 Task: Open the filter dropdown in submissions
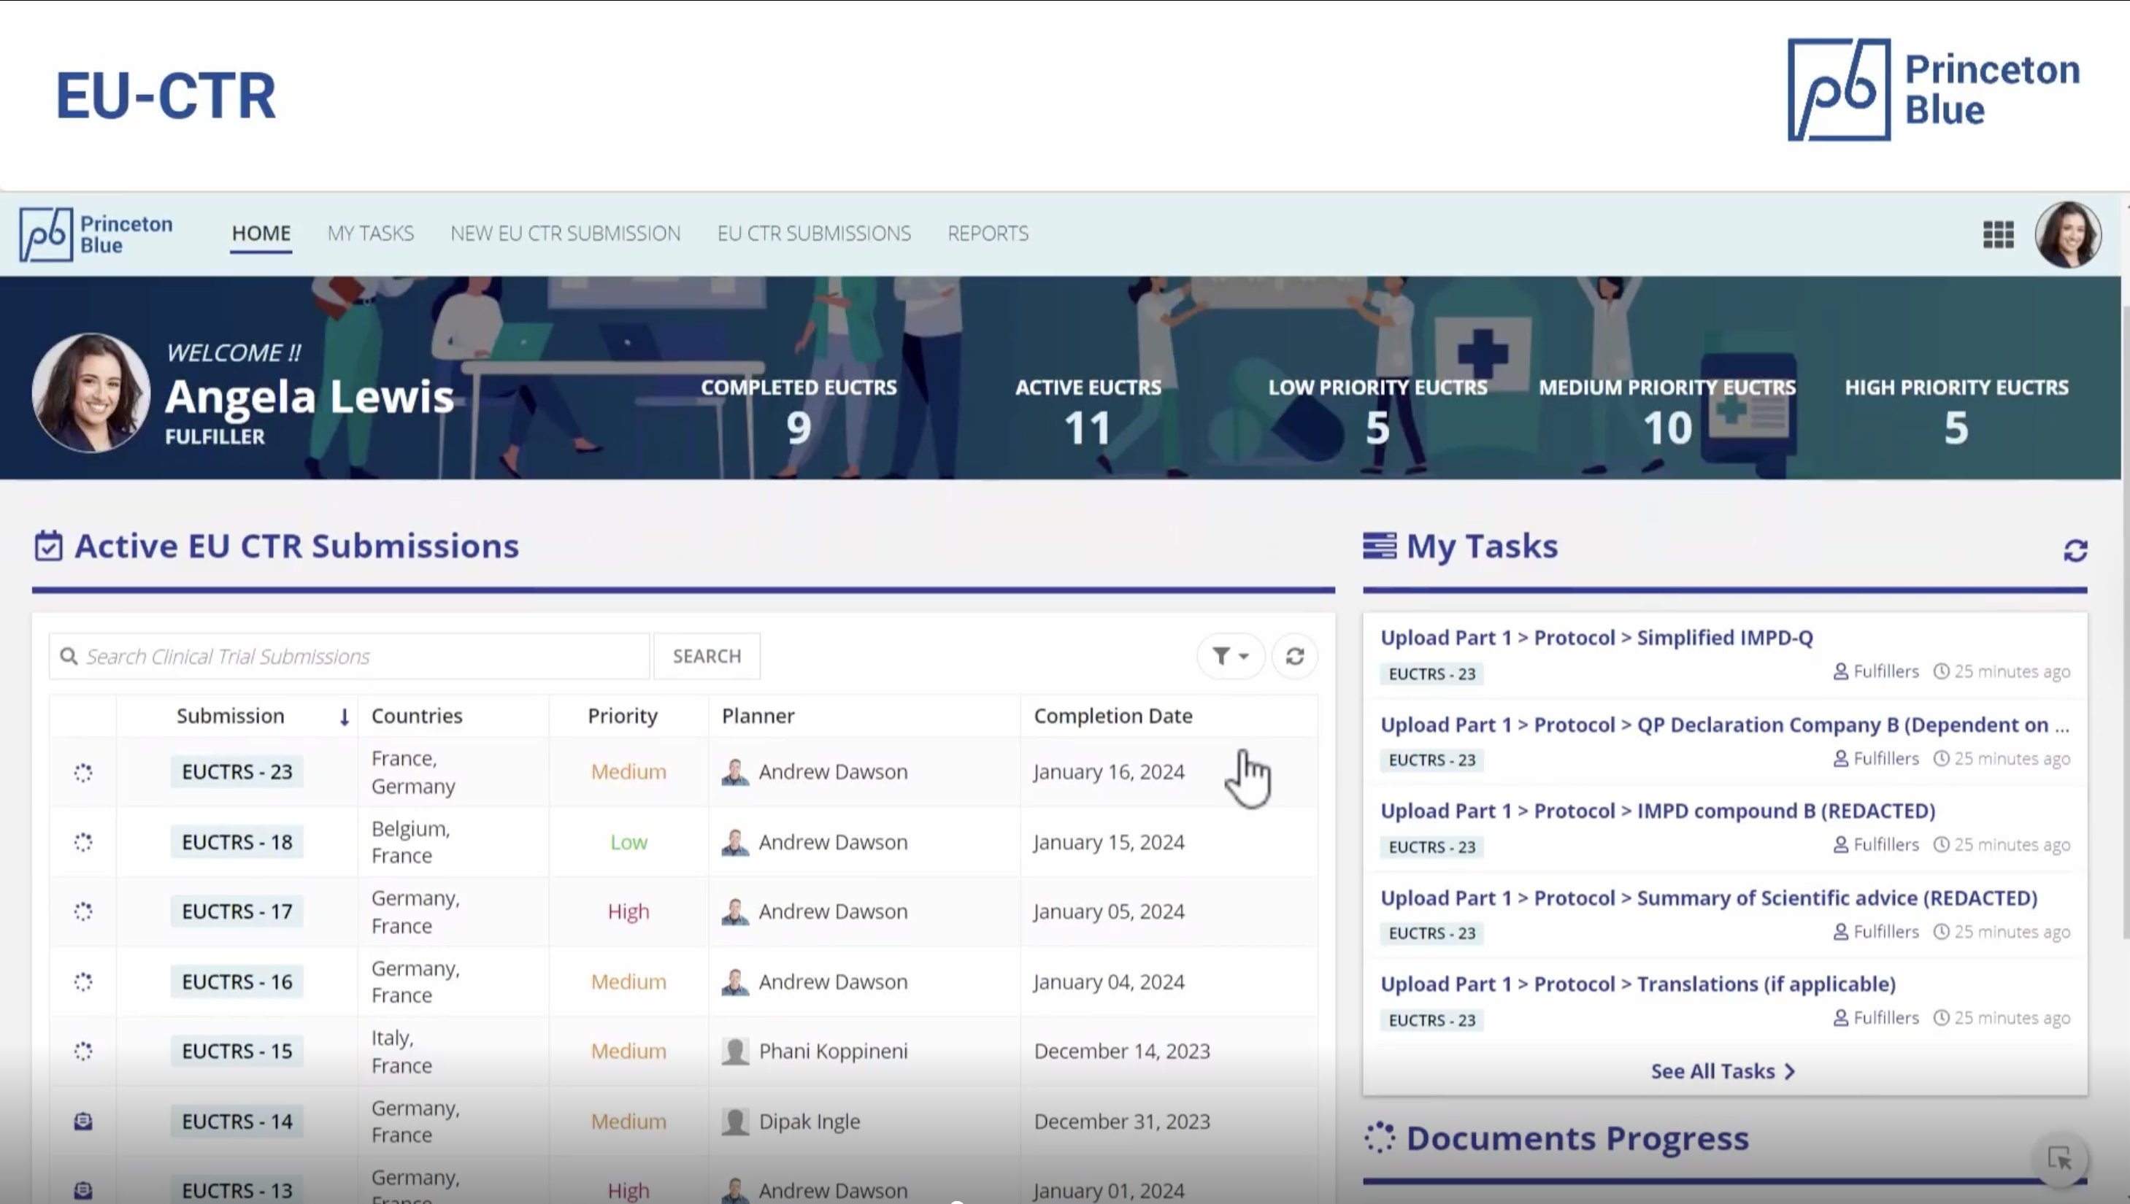pyautogui.click(x=1230, y=656)
